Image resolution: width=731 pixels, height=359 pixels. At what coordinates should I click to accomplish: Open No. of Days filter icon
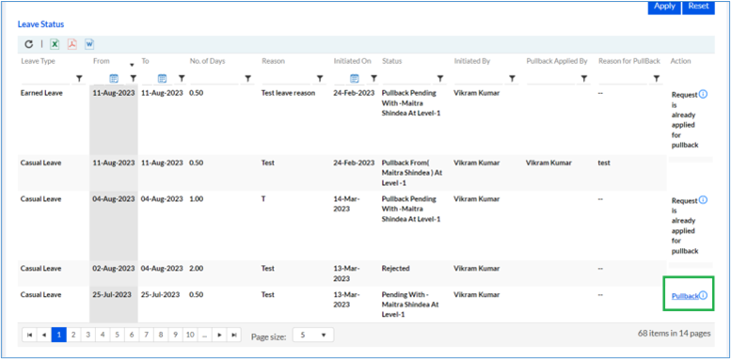(248, 78)
